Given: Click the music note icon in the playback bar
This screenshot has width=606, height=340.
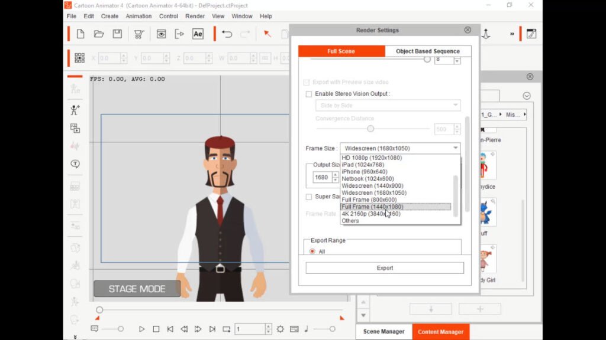Looking at the screenshot, I should pyautogui.click(x=307, y=329).
